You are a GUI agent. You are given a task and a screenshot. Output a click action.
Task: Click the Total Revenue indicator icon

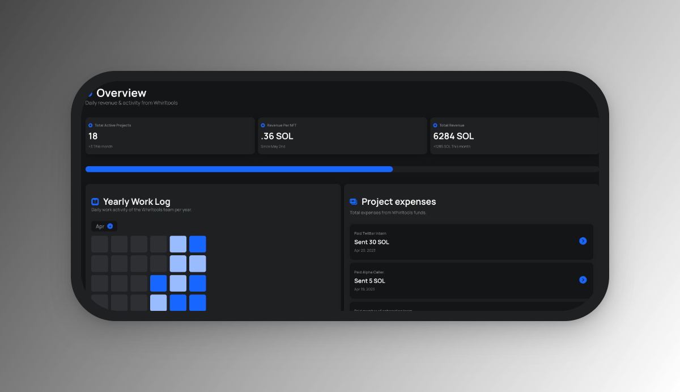click(x=435, y=125)
